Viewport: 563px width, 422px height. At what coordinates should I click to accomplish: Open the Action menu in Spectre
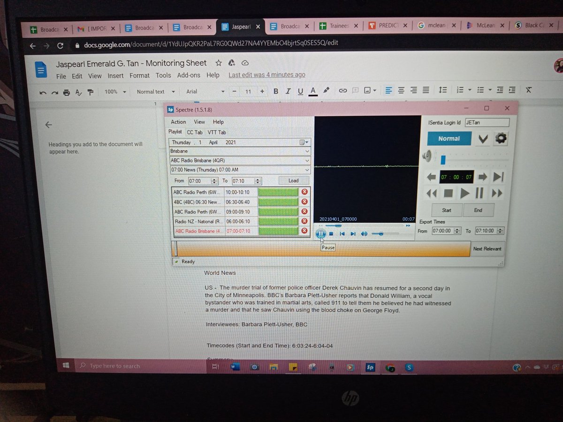pos(178,121)
